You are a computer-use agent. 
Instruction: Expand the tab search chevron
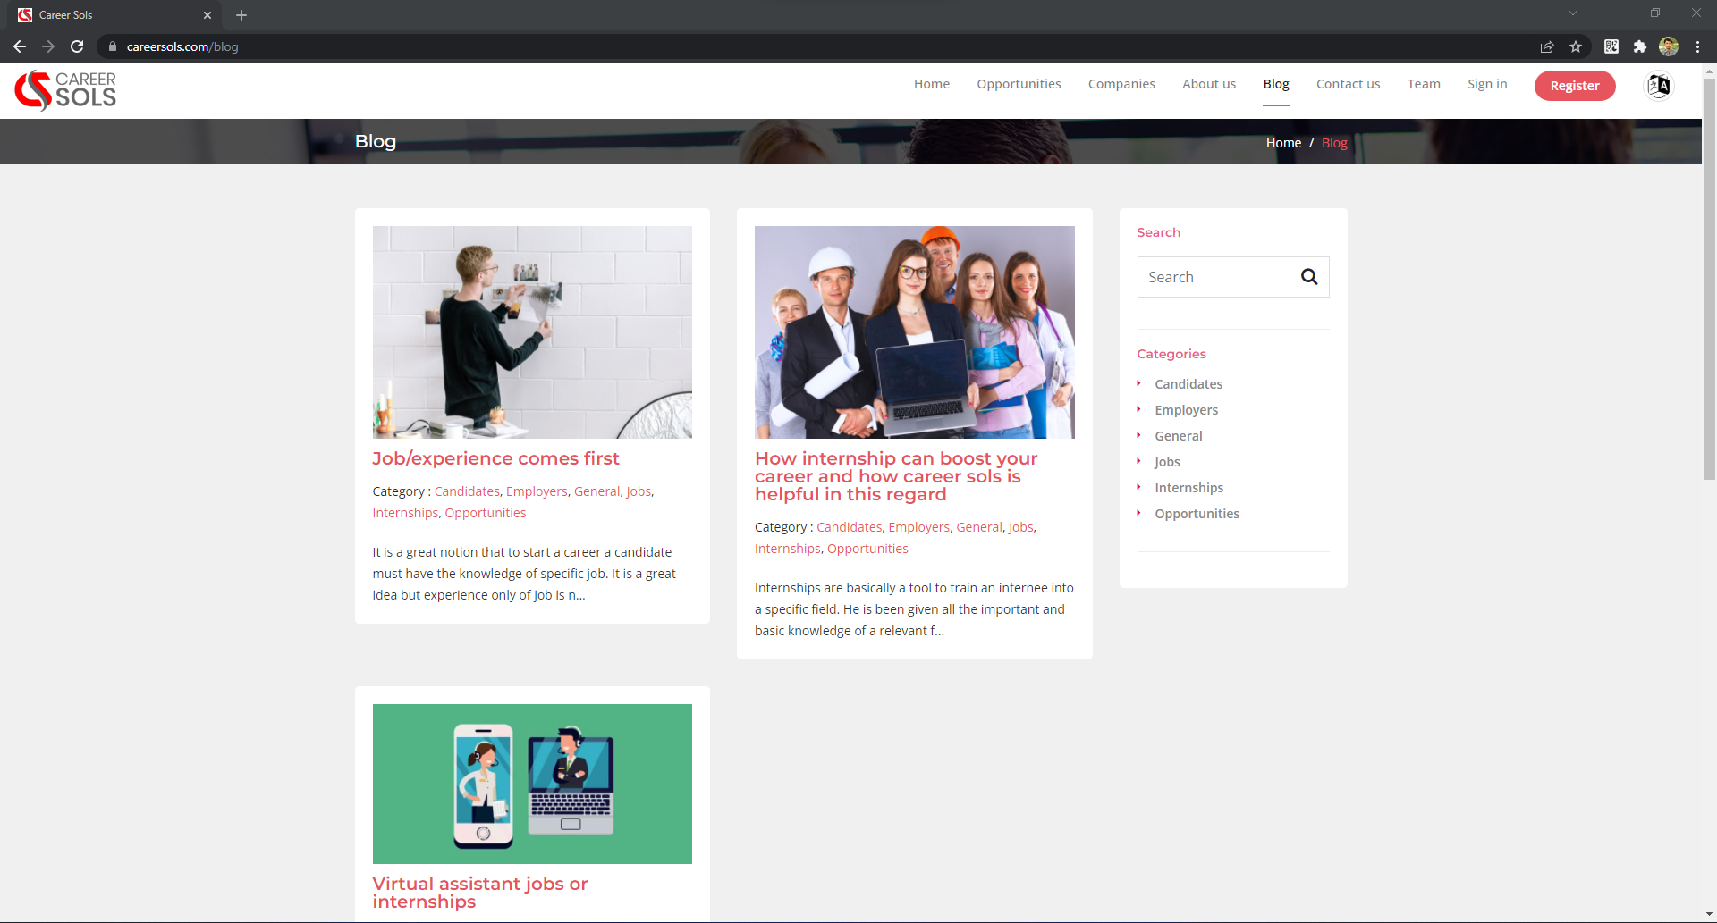click(x=1572, y=13)
